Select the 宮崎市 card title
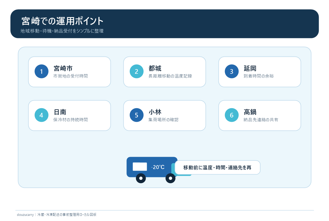Viewport: 329px width, 221px height. [x=63, y=68]
